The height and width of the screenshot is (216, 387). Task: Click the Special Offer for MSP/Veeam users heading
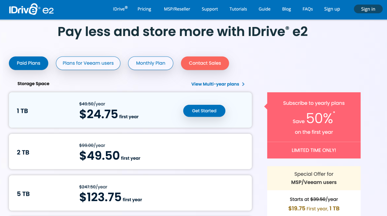click(x=314, y=178)
